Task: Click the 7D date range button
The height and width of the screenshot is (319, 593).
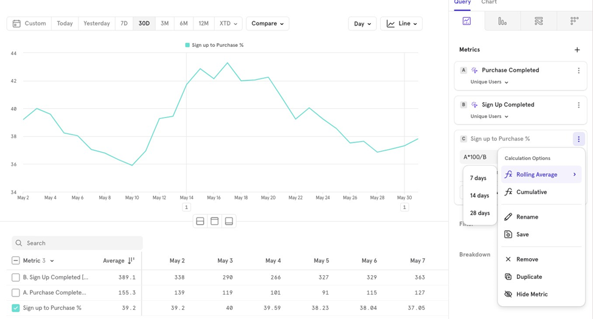Action: (x=124, y=24)
